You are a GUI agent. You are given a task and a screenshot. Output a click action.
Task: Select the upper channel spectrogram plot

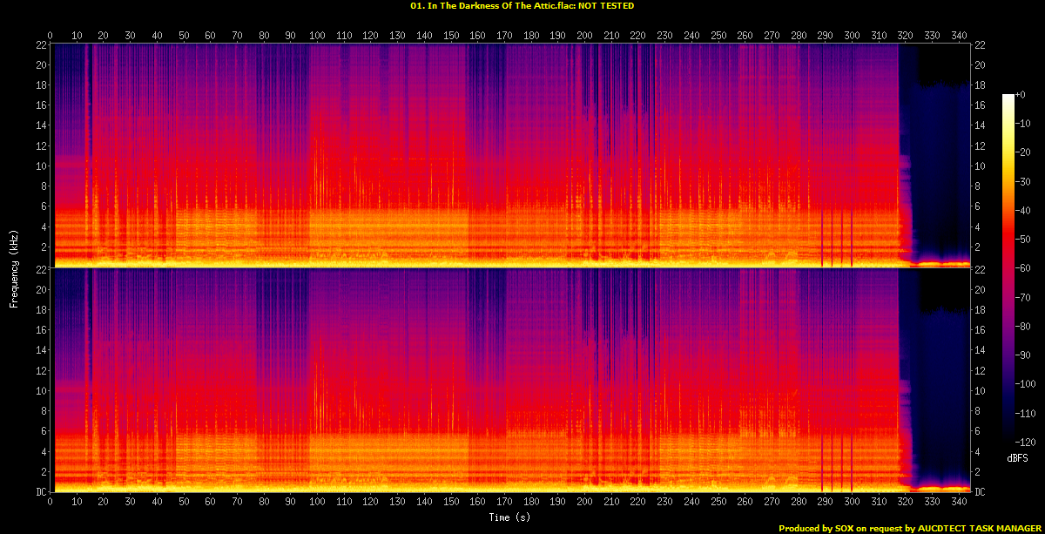tap(509, 155)
